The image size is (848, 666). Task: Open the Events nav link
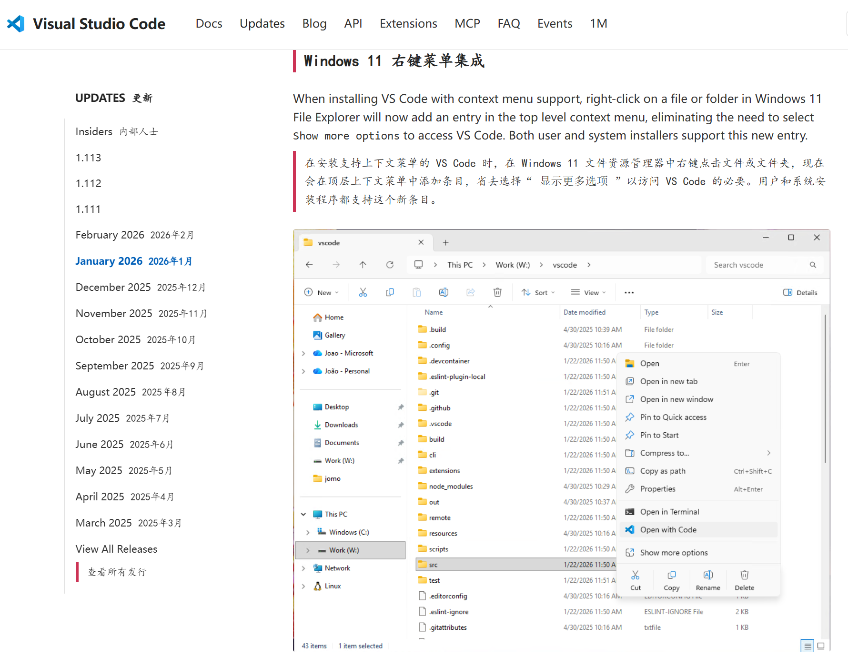(555, 24)
